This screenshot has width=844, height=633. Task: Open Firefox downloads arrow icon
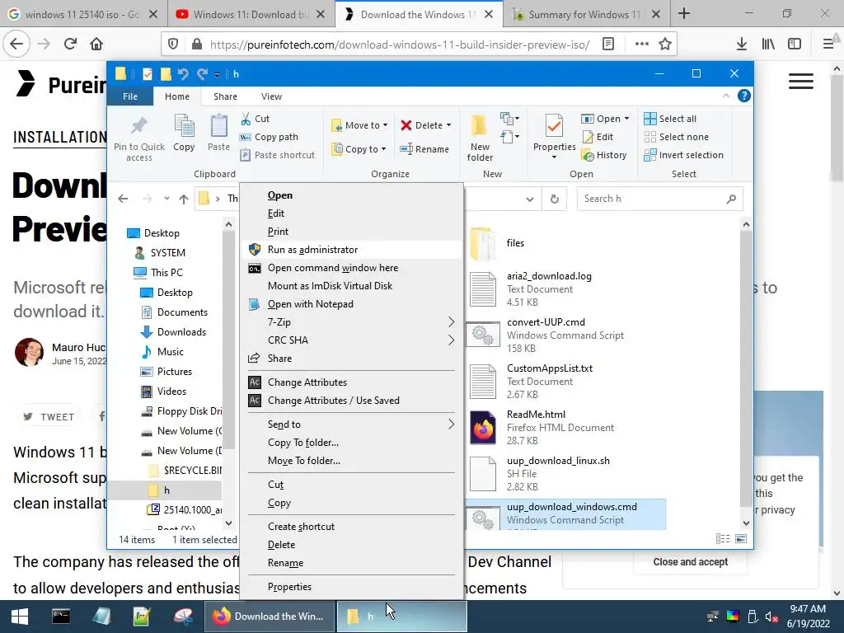742,44
